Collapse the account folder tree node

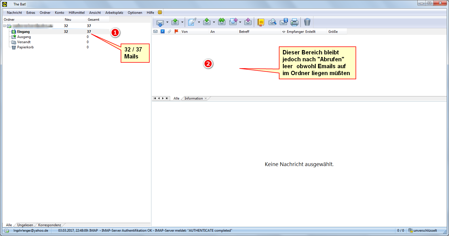(x=5, y=26)
